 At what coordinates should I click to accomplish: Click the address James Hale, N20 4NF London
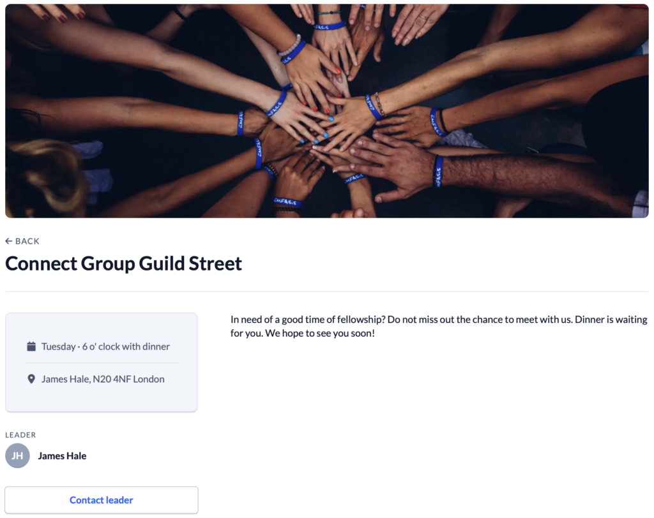pos(103,378)
